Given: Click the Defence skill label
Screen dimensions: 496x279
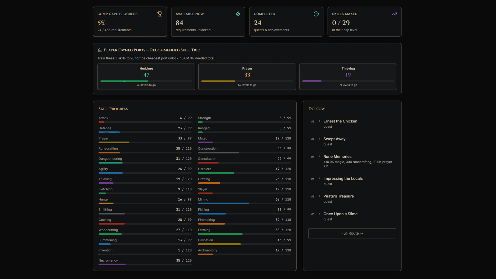Looking at the screenshot, I should pyautogui.click(x=105, y=128).
